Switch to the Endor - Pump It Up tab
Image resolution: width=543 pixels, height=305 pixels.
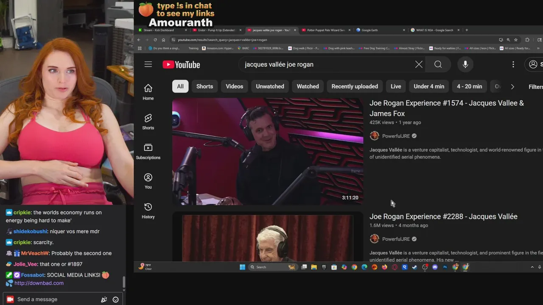(217, 30)
